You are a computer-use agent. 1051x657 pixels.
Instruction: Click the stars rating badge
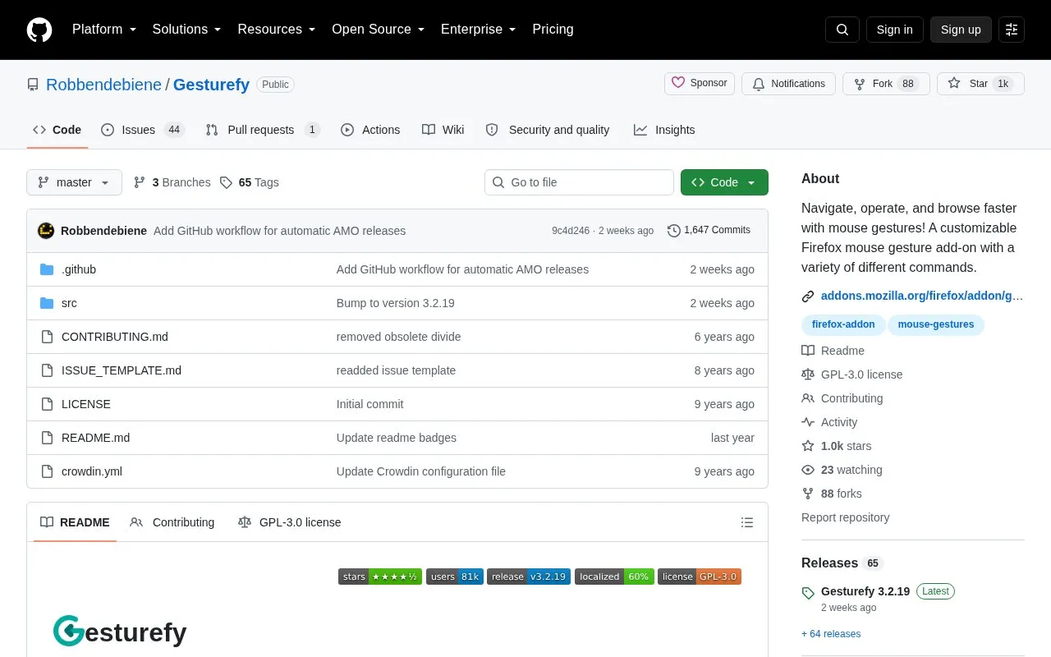[380, 577]
